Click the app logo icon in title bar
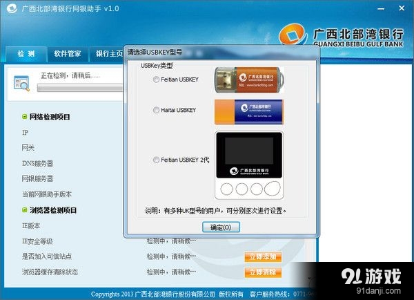Screen dimensions: 414x300 pyautogui.click(x=12, y=9)
